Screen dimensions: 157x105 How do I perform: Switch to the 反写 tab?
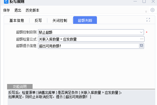38,20
